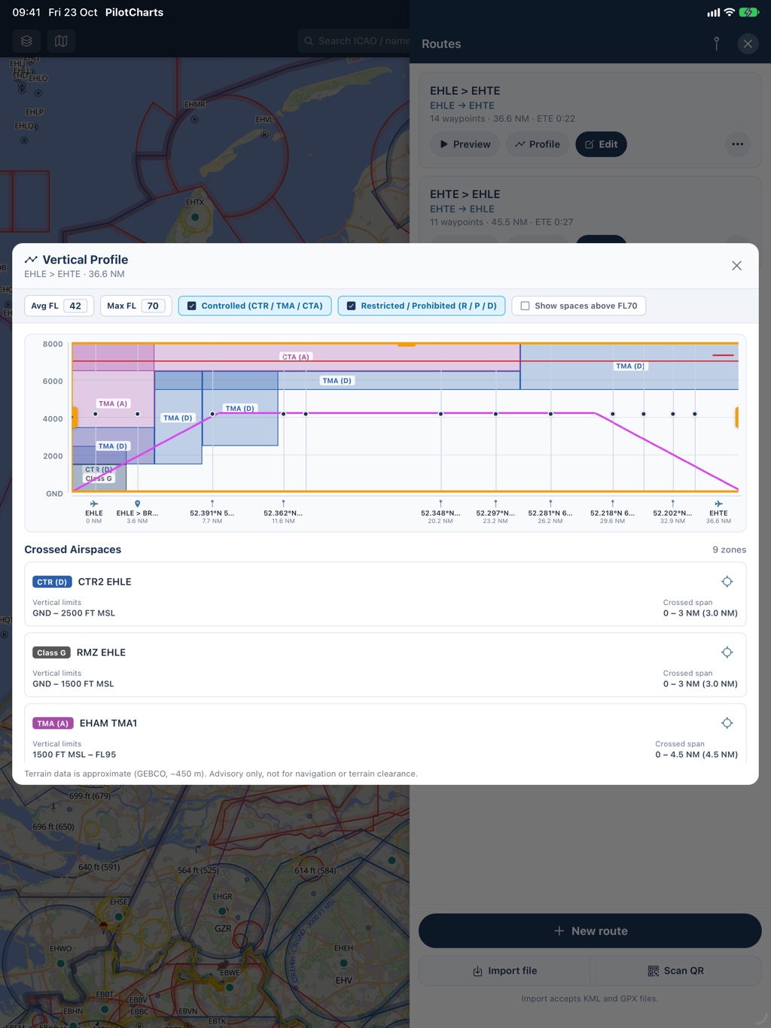Viewport: 771px width, 1028px height.
Task: Select the 52.202°N waypoint at 32.9 NM
Action: tap(672, 512)
